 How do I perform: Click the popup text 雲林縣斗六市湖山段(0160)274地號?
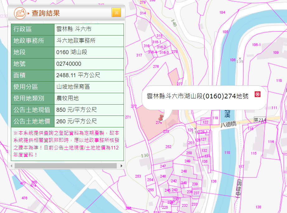(x=197, y=96)
